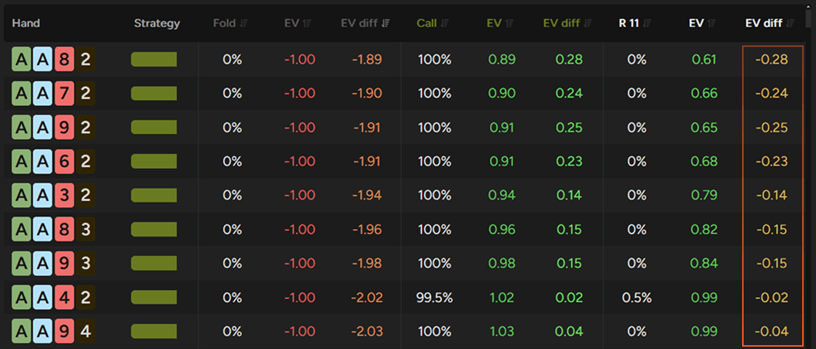
Task: Click the red 6 card in AA62 hand
Action: [x=64, y=161]
